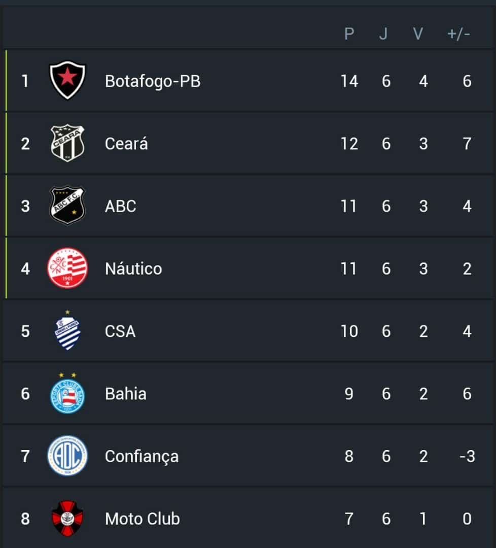Select the Náutico team name
Image resolution: width=496 pixels, height=548 pixels.
point(133,268)
